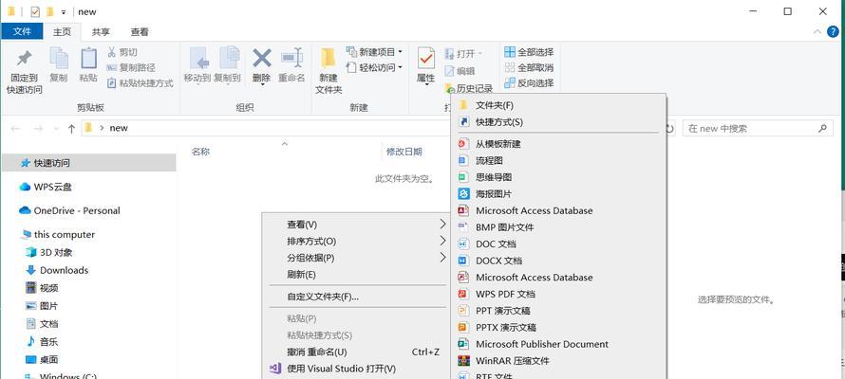Click the Copy to (复制到) icon
The height and width of the screenshot is (379, 845).
pyautogui.click(x=229, y=58)
